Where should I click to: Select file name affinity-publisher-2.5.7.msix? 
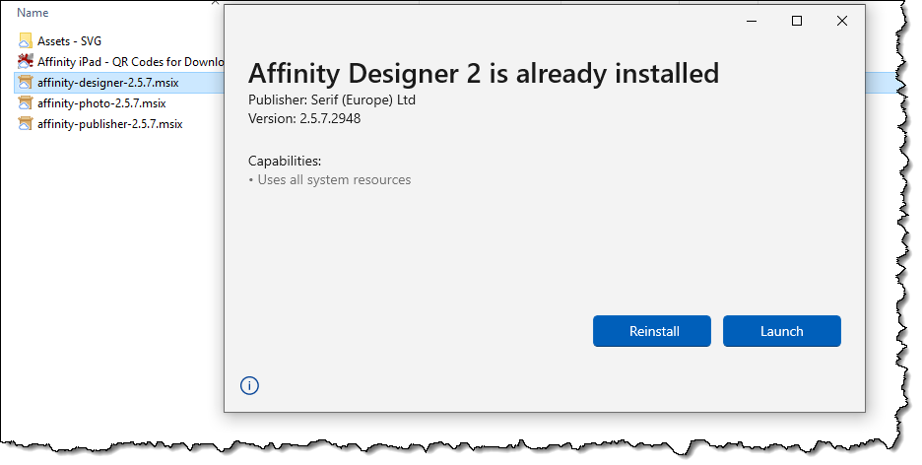pos(110,123)
